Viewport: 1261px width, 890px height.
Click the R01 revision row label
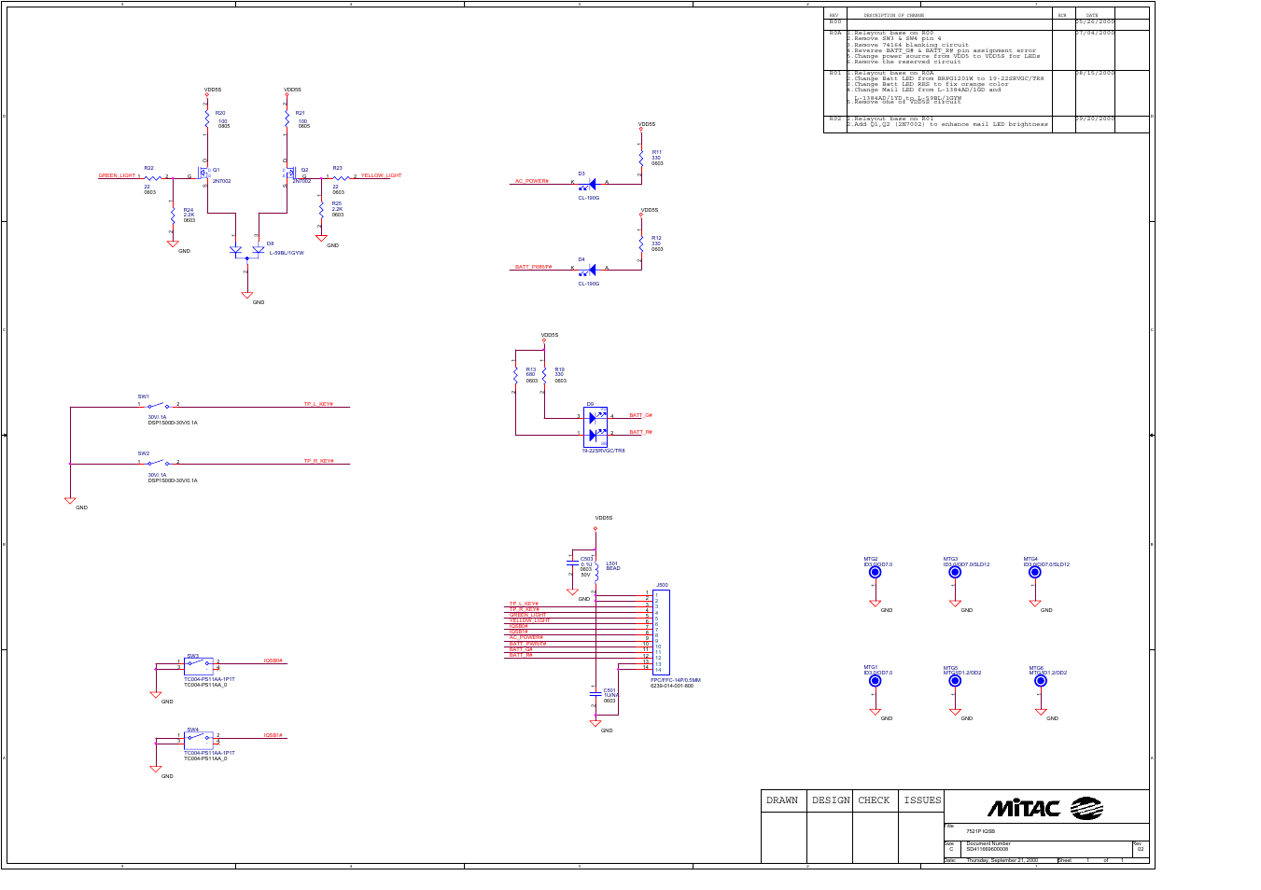[835, 73]
